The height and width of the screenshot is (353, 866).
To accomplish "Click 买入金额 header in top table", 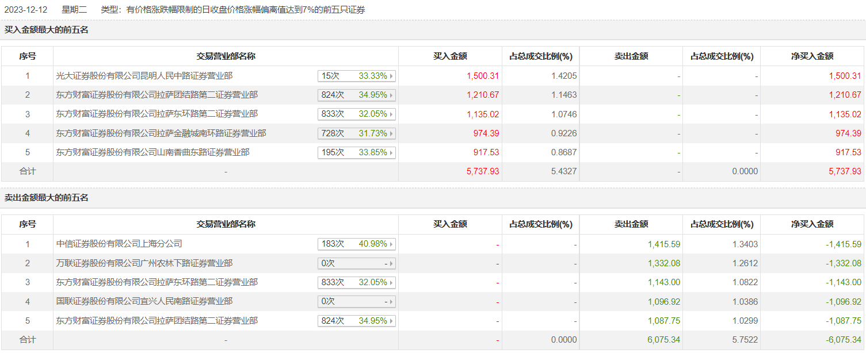I will [x=450, y=56].
